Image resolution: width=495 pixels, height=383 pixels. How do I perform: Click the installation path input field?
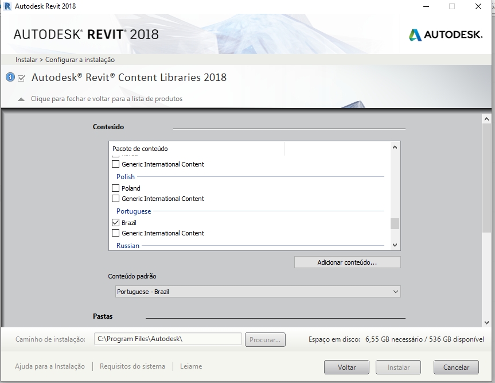[167, 339]
